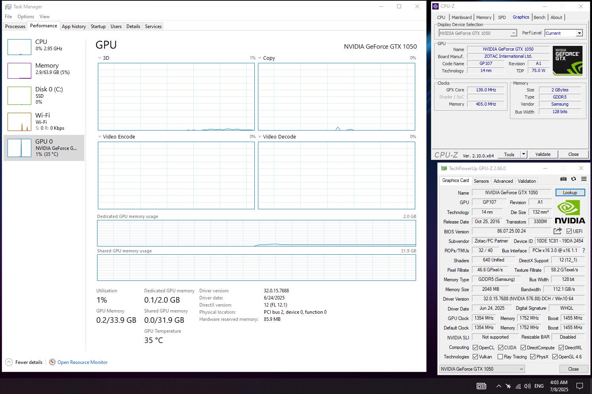
Task: Click GPU-Z Lookup button
Action: [570, 193]
